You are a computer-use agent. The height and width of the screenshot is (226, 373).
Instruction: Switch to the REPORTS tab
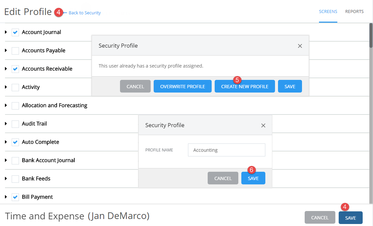tap(354, 11)
